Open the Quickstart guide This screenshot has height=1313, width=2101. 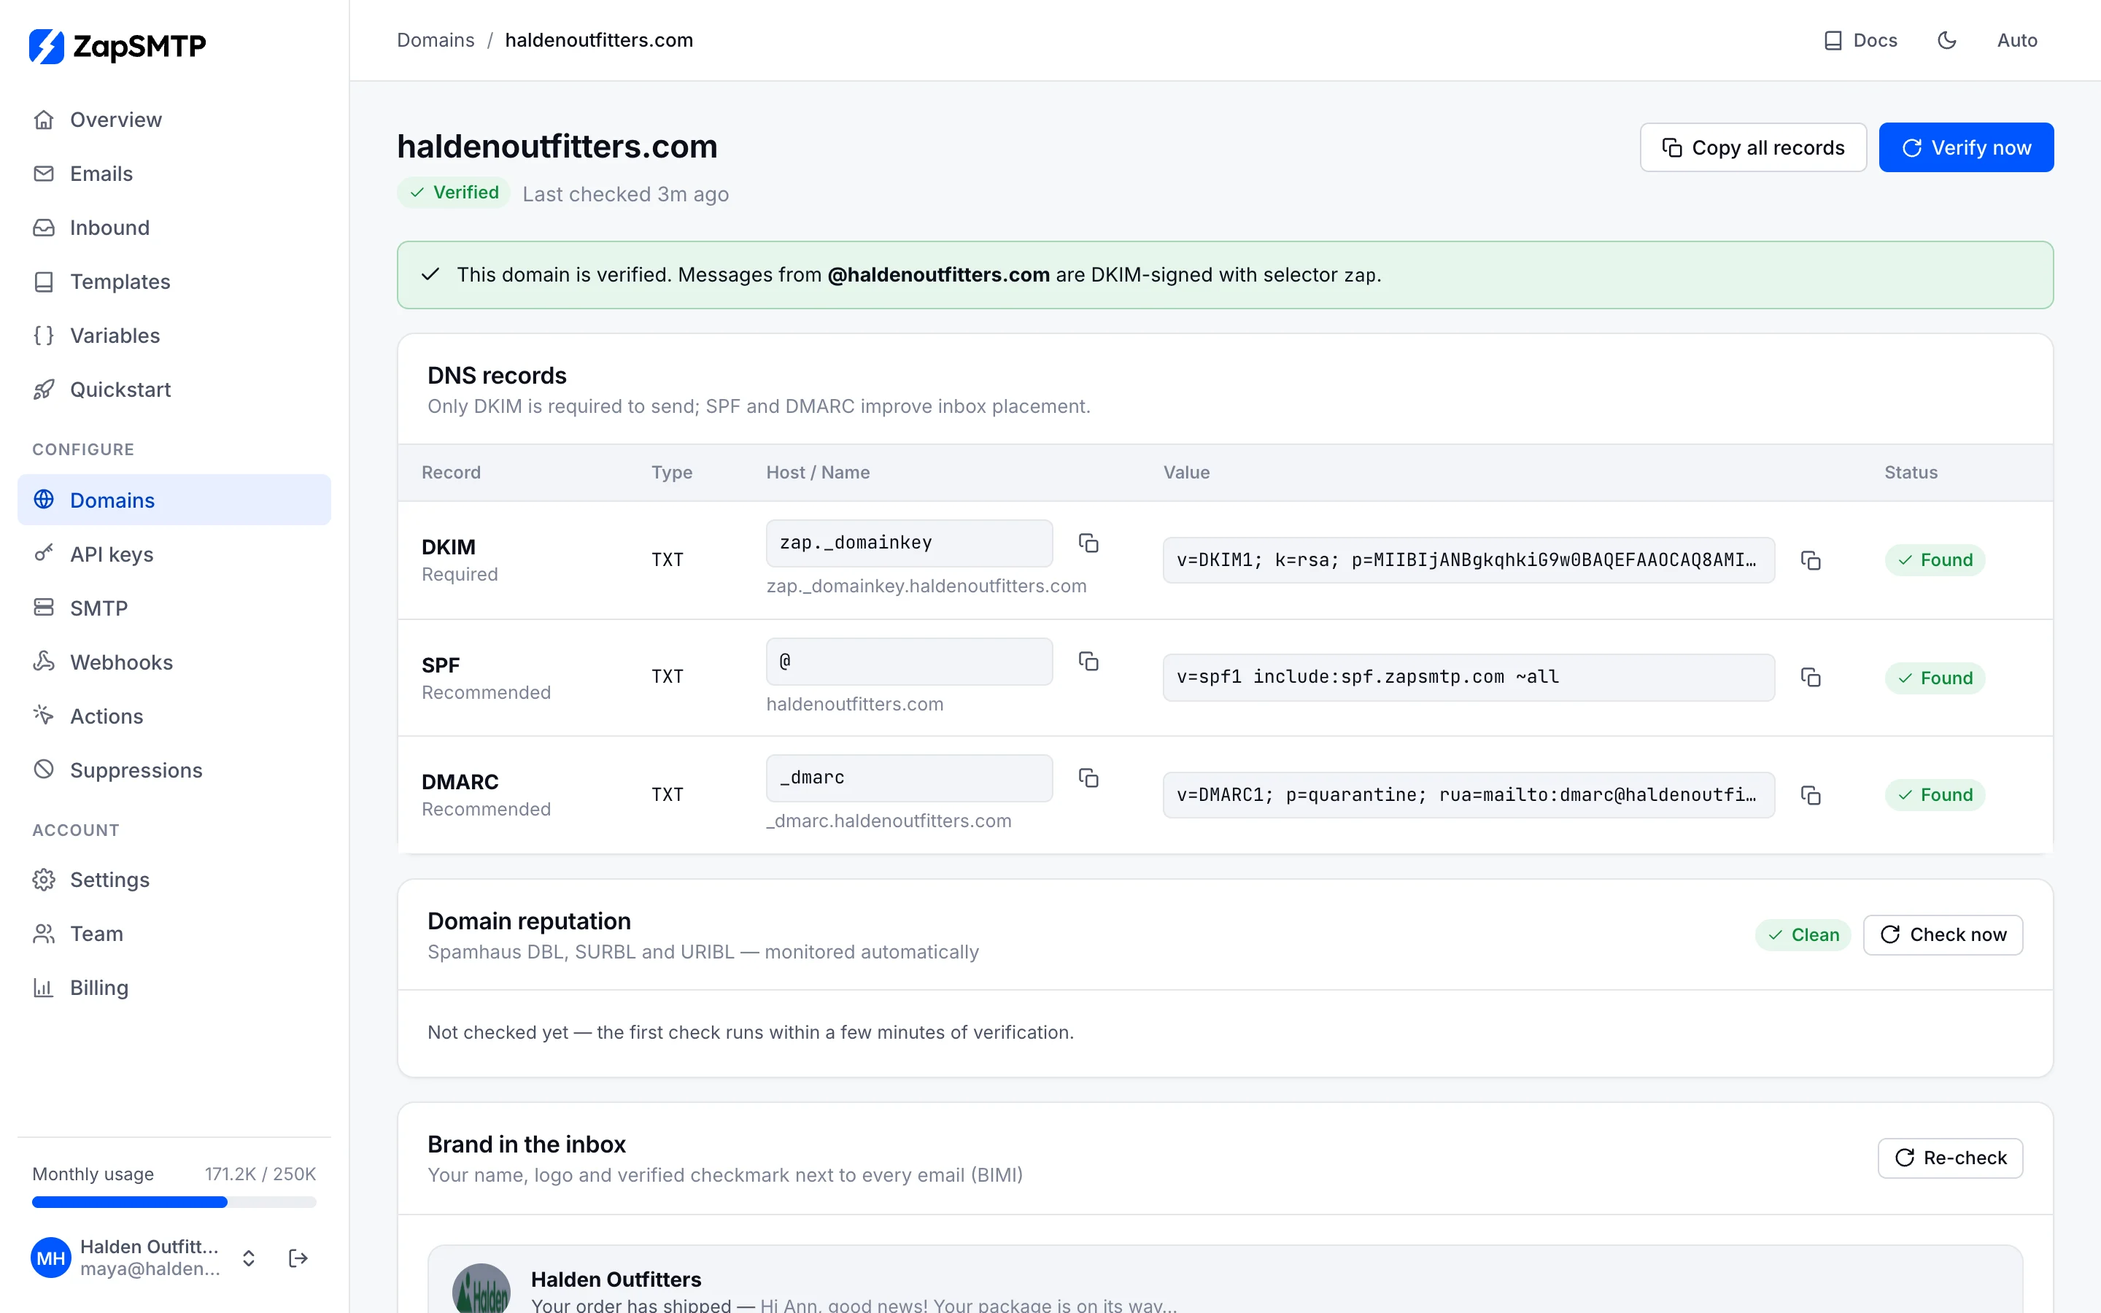(x=174, y=389)
